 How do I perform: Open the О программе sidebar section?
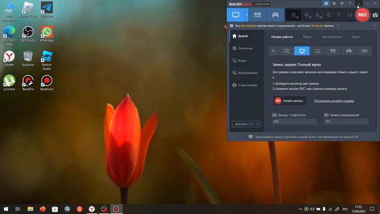point(245,85)
